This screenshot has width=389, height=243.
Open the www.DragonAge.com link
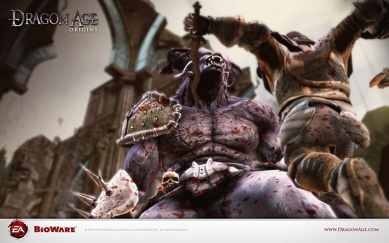pos(351,229)
